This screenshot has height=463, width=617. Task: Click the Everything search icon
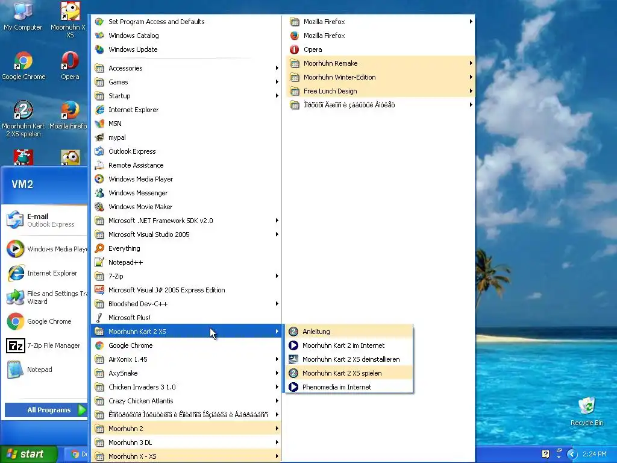coord(99,248)
